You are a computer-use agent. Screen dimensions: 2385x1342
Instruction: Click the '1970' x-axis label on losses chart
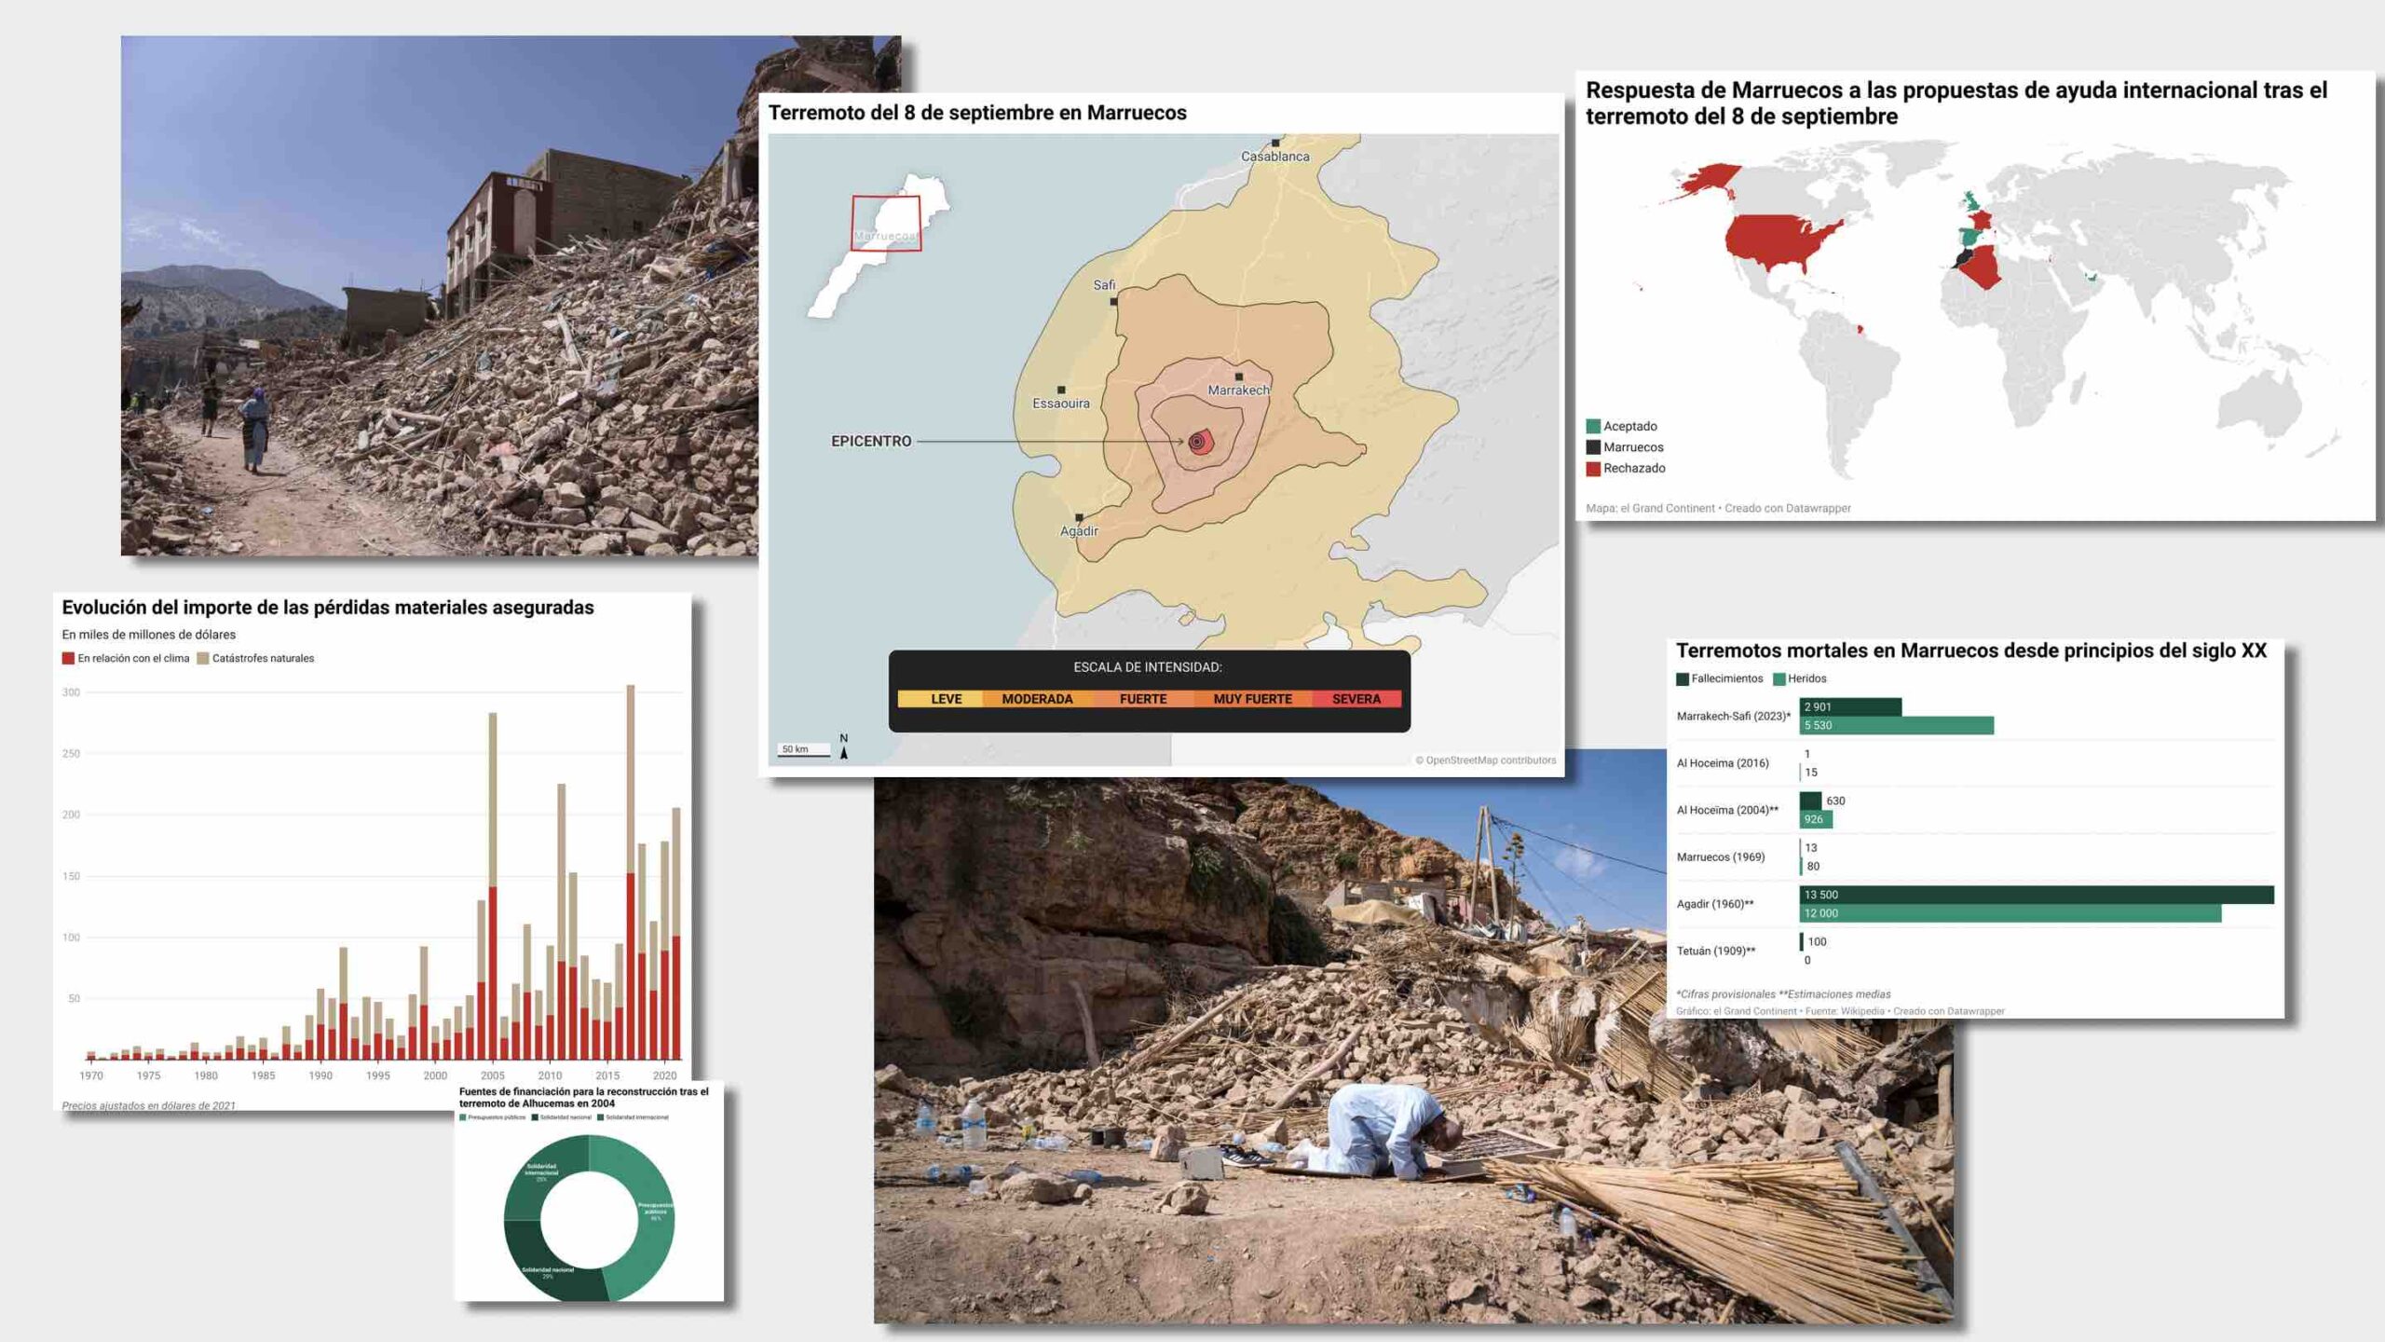click(91, 1075)
